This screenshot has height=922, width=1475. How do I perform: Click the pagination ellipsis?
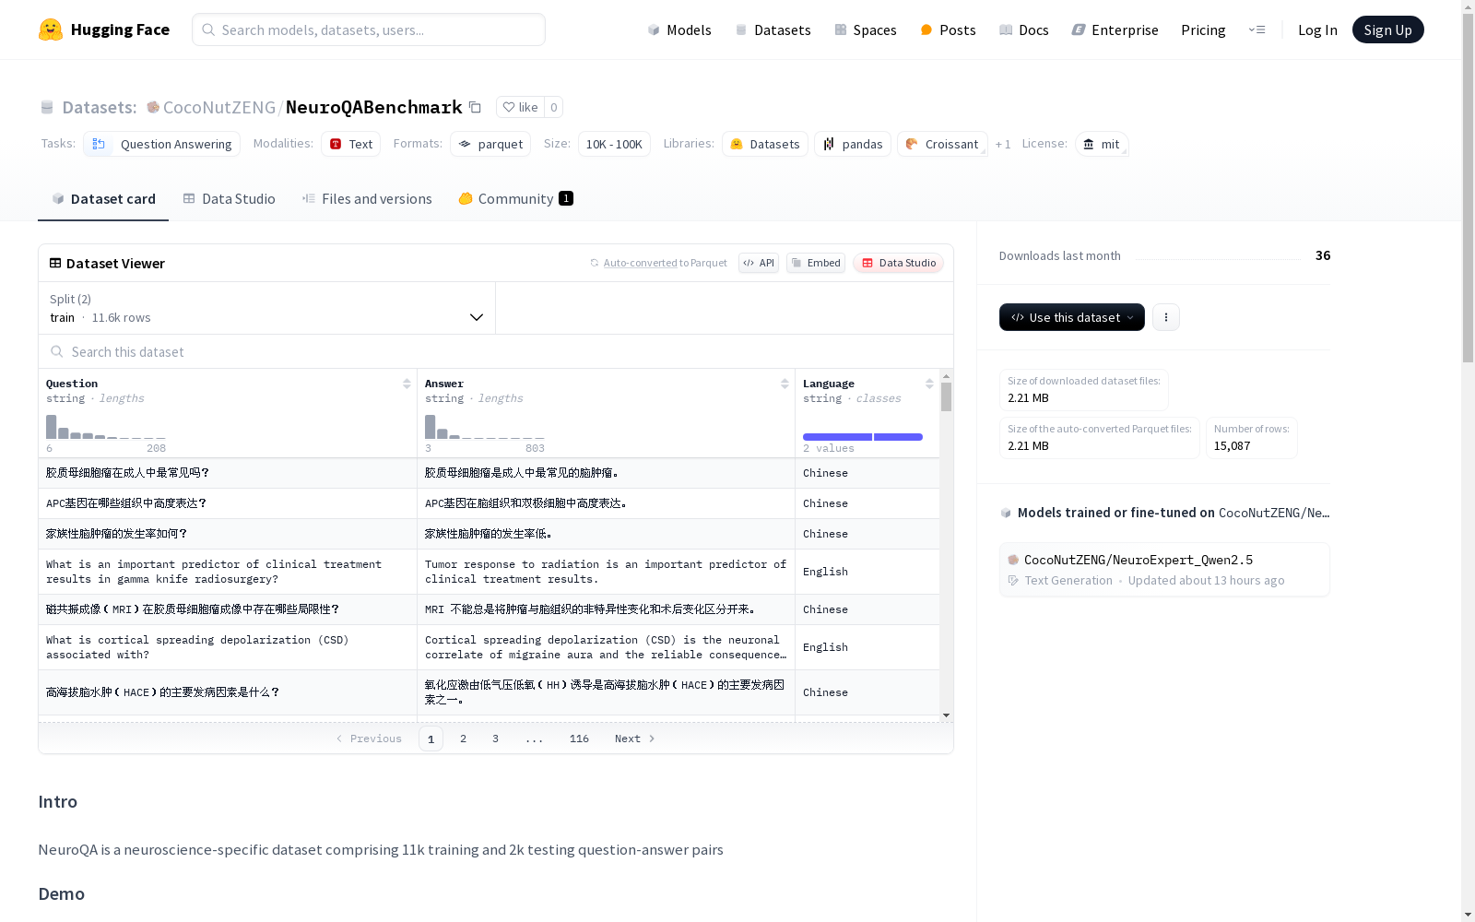point(535,739)
